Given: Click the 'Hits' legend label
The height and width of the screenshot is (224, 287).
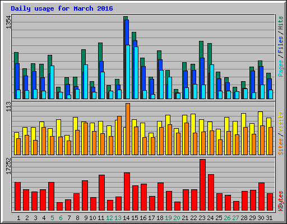Looking at the screenshot, I should (x=280, y=23).
